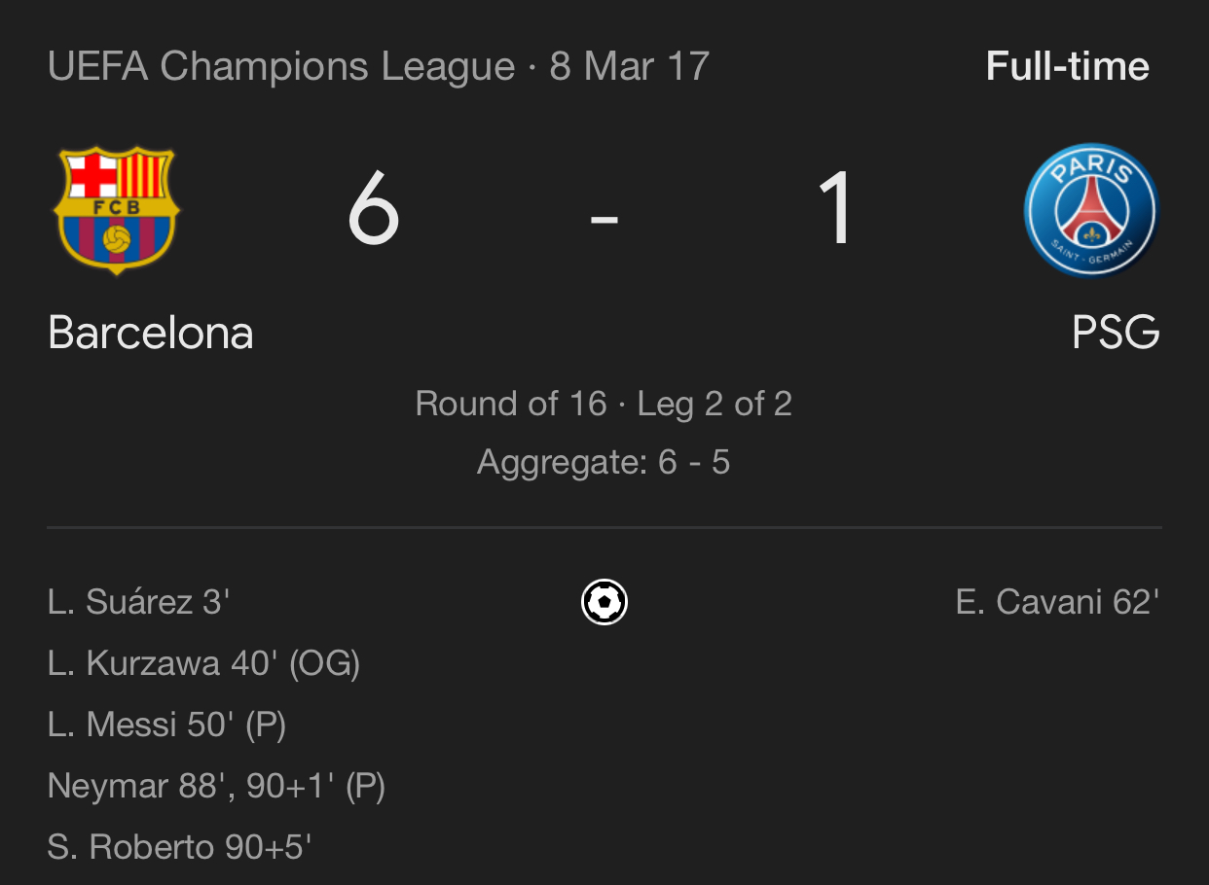
Task: Click Round of 16 Leg 2 text
Action: (x=604, y=404)
